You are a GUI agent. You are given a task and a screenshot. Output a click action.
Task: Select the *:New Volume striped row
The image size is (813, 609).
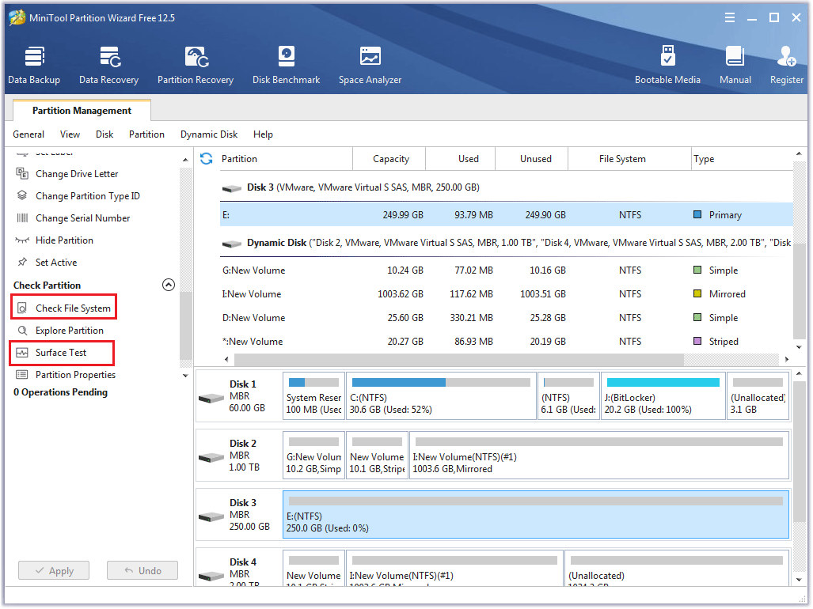(x=506, y=342)
